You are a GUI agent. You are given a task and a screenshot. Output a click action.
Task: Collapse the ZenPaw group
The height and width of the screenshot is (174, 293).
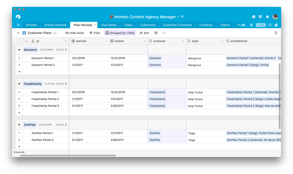(x=19, y=125)
